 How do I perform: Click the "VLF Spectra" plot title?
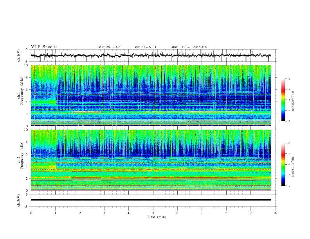[44, 47]
